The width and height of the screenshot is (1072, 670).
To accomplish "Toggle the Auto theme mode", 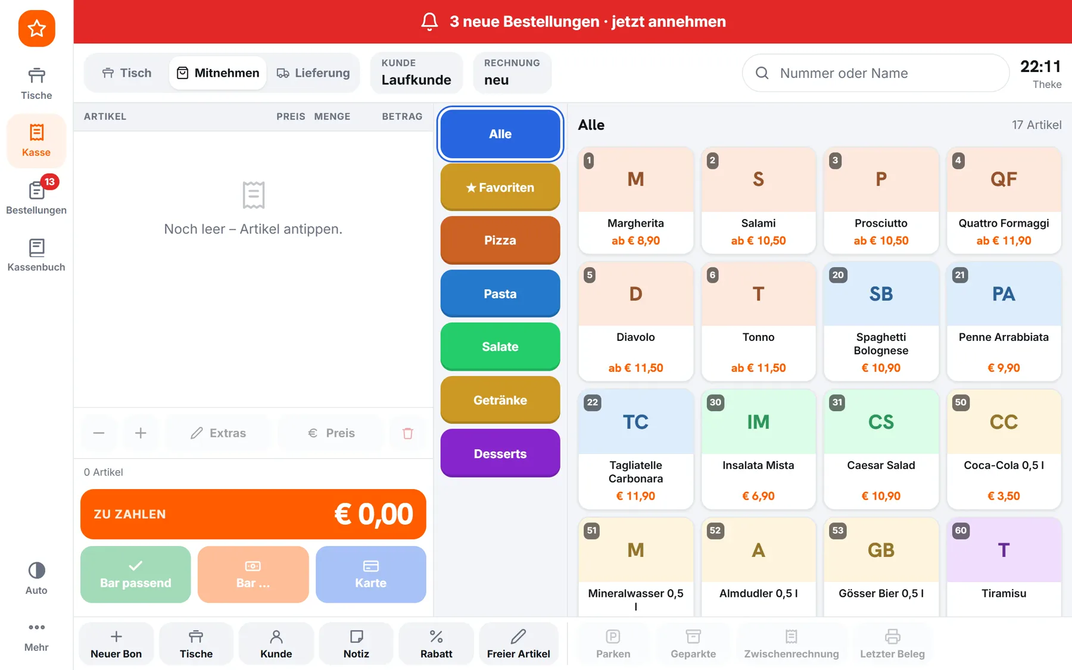I will (x=36, y=578).
